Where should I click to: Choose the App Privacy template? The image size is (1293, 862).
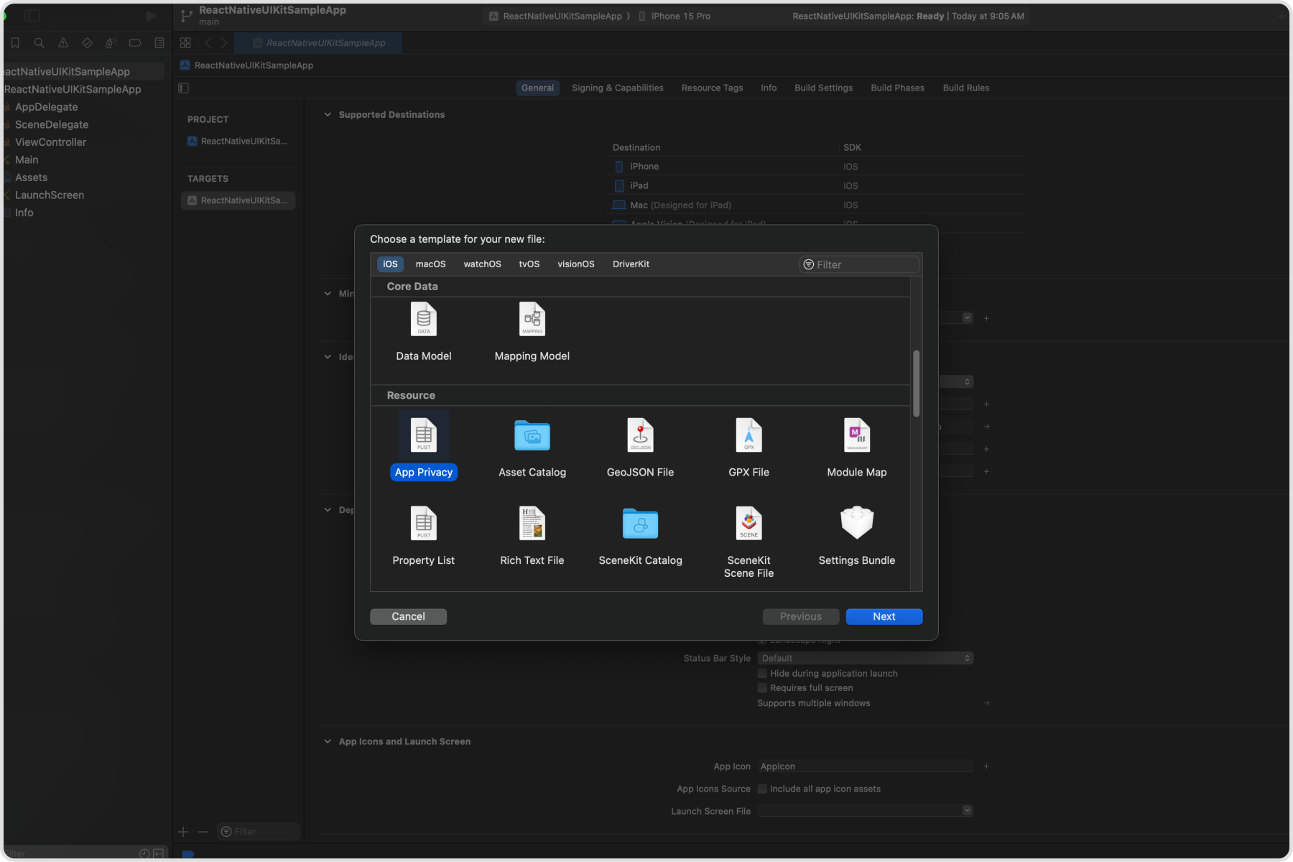point(424,445)
